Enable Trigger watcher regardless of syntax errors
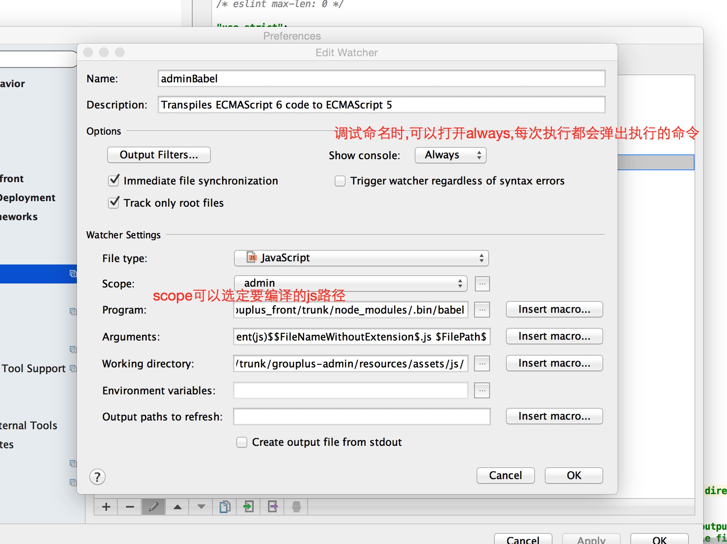 [340, 181]
